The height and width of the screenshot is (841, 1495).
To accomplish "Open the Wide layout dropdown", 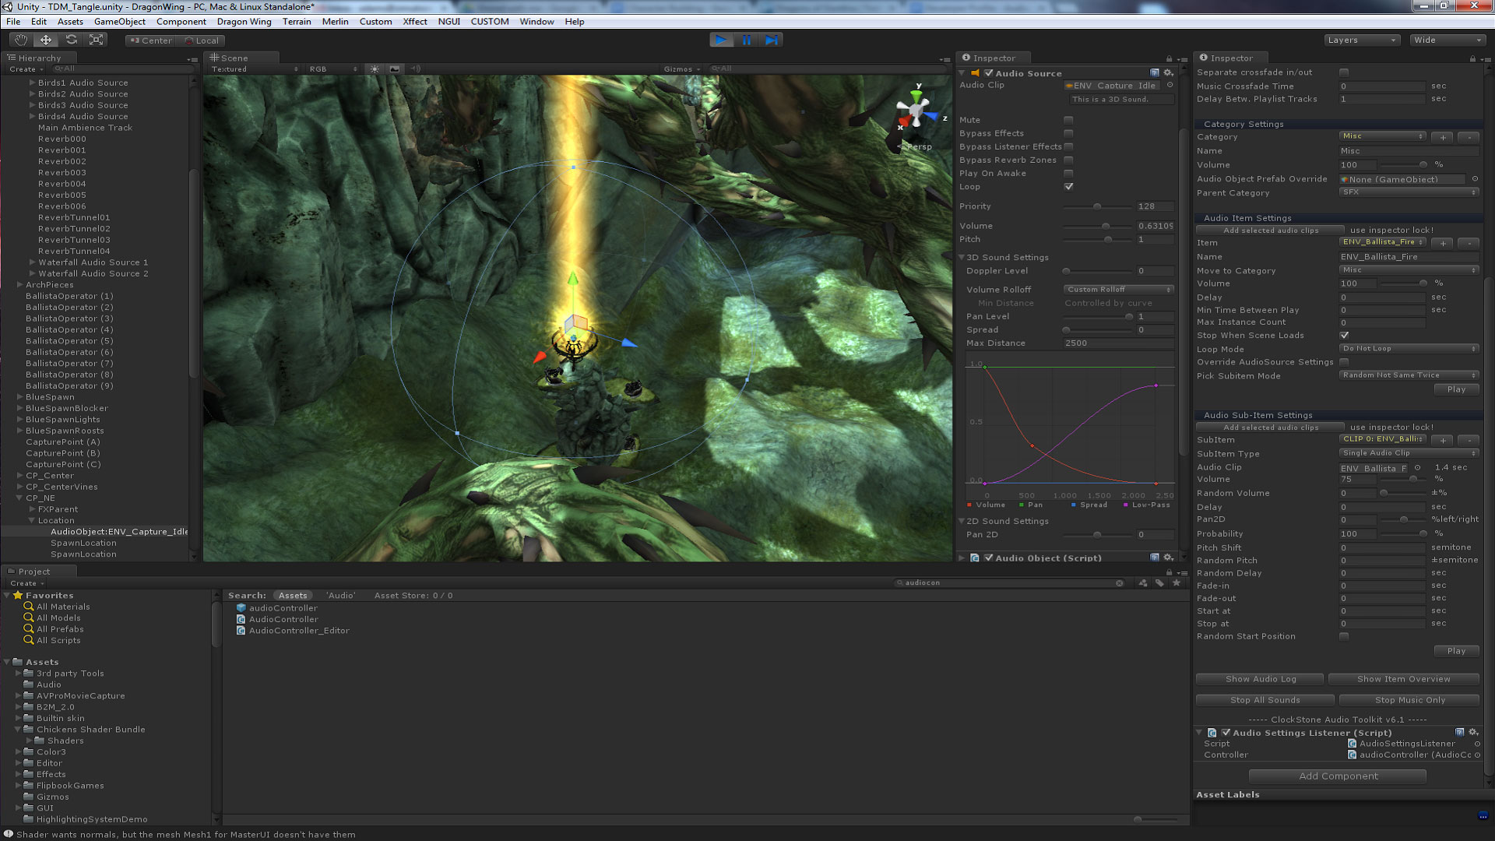I will coord(1448,40).
